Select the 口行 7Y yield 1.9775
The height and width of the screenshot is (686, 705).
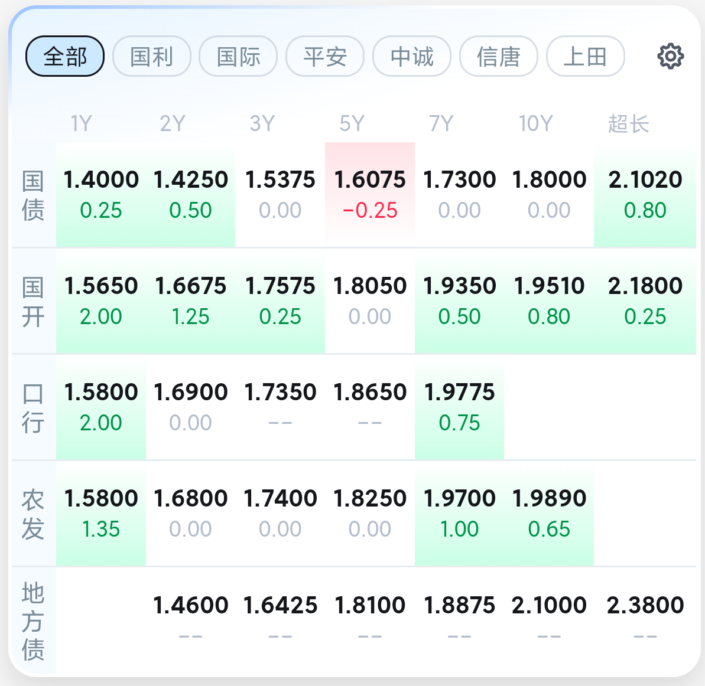coord(460,406)
